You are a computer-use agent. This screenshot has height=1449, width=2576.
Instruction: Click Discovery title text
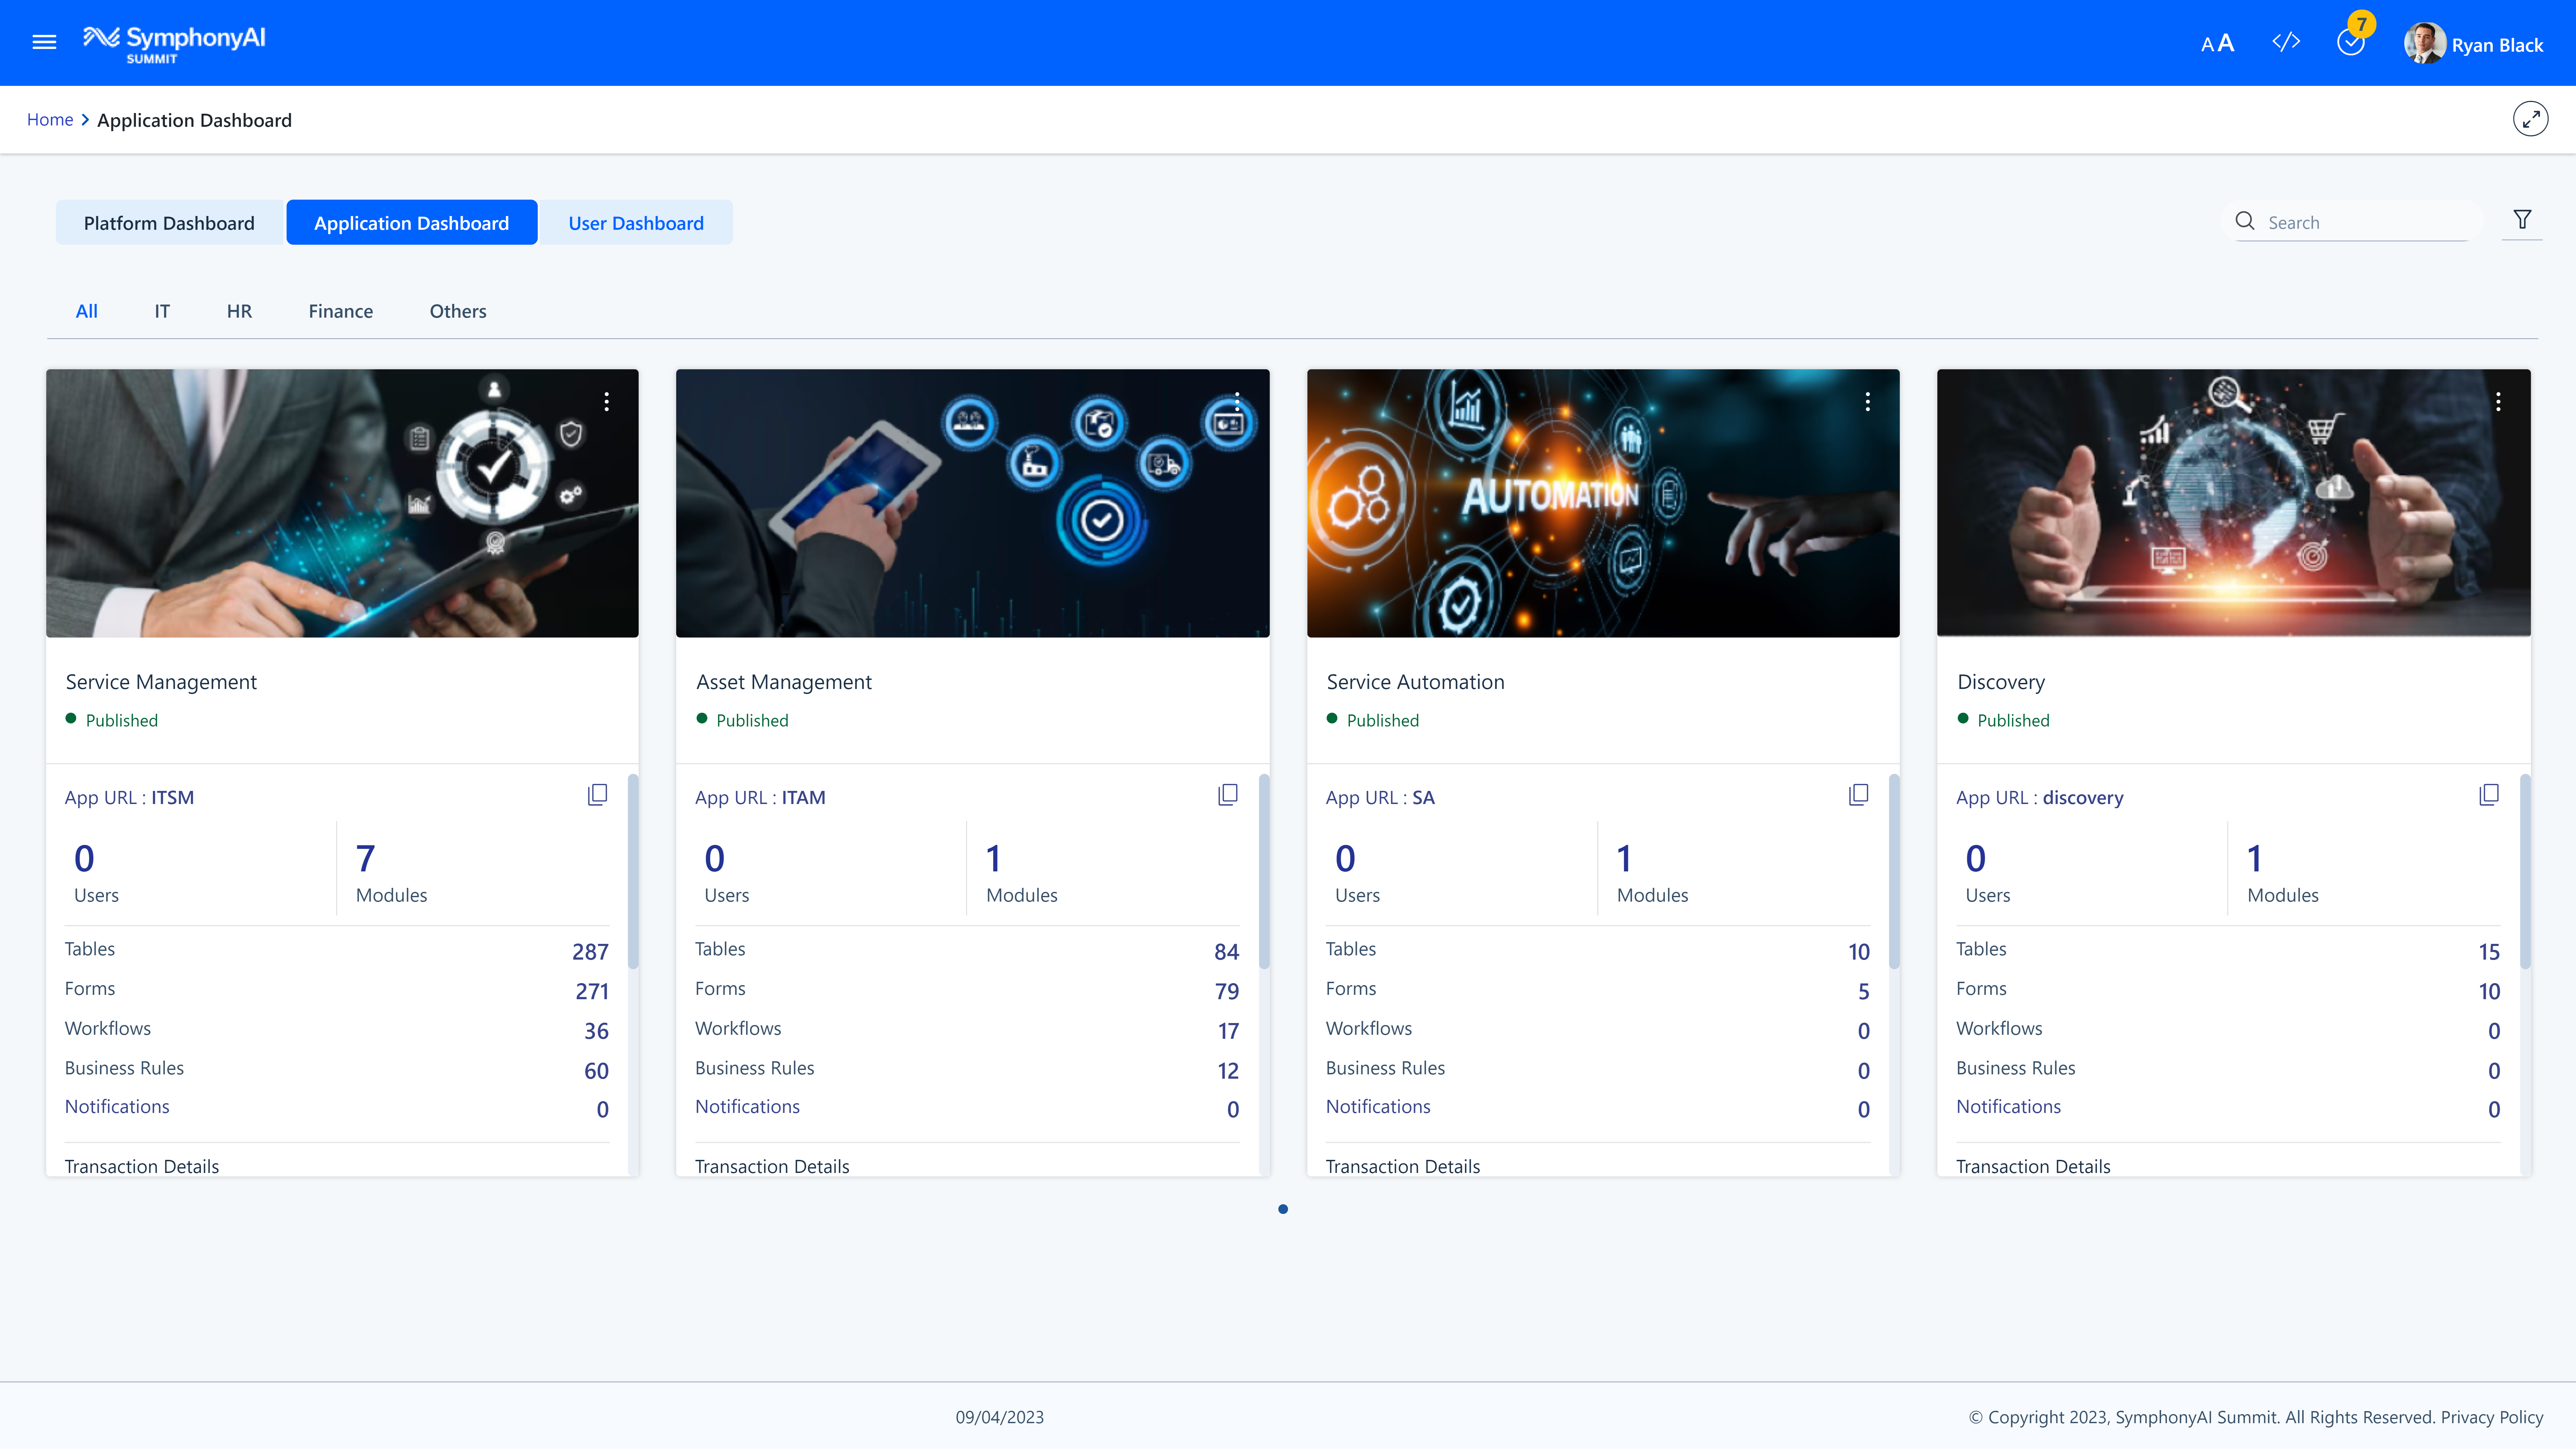coord(2001,682)
